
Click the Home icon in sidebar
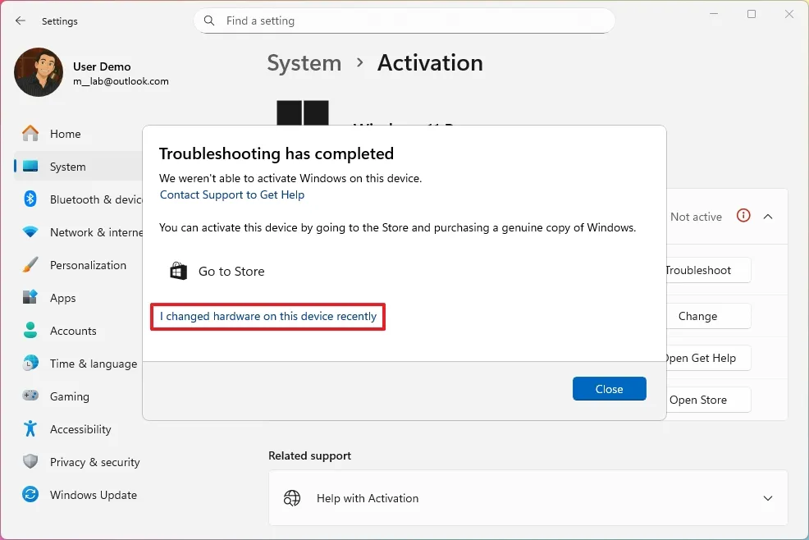click(x=30, y=134)
